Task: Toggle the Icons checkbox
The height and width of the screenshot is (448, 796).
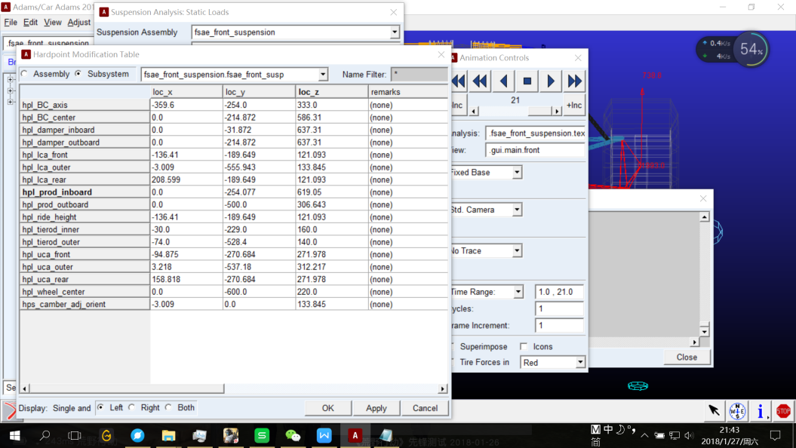Action: 524,346
